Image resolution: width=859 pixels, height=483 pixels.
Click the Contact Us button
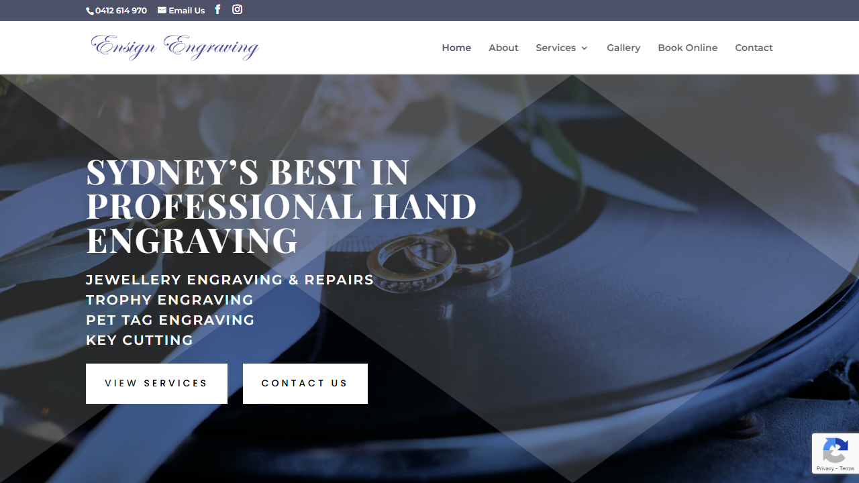click(305, 384)
